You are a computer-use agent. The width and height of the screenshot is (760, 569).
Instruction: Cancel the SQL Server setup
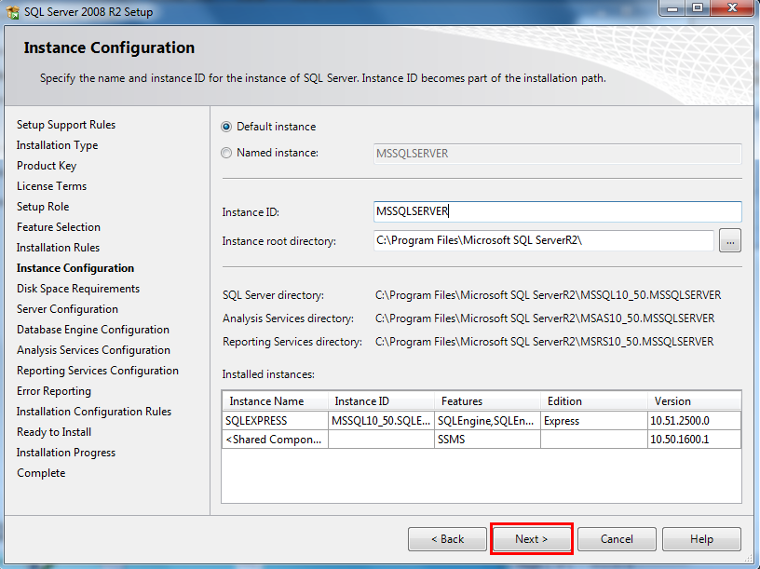pyautogui.click(x=617, y=539)
